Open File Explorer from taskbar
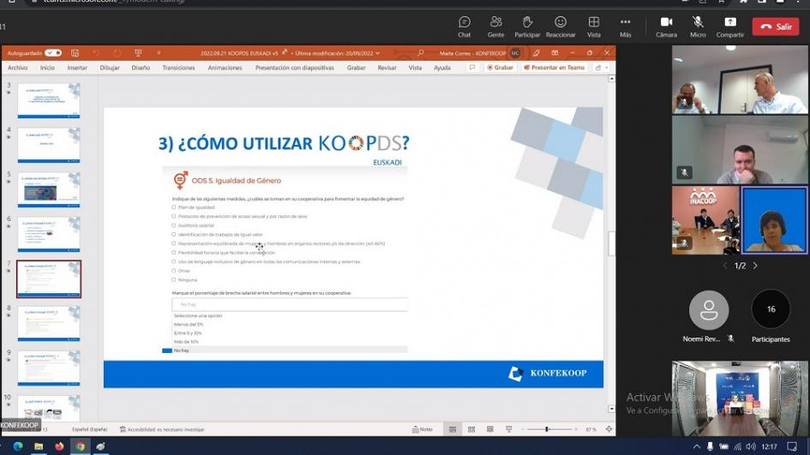810x455 pixels. (x=39, y=446)
